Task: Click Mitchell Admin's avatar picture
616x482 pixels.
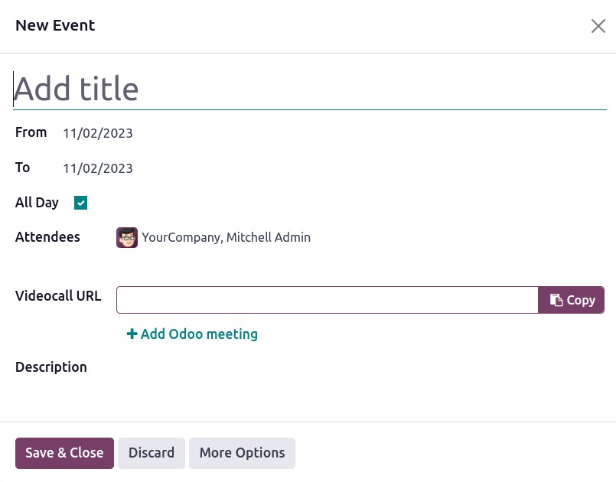Action: pyautogui.click(x=127, y=237)
